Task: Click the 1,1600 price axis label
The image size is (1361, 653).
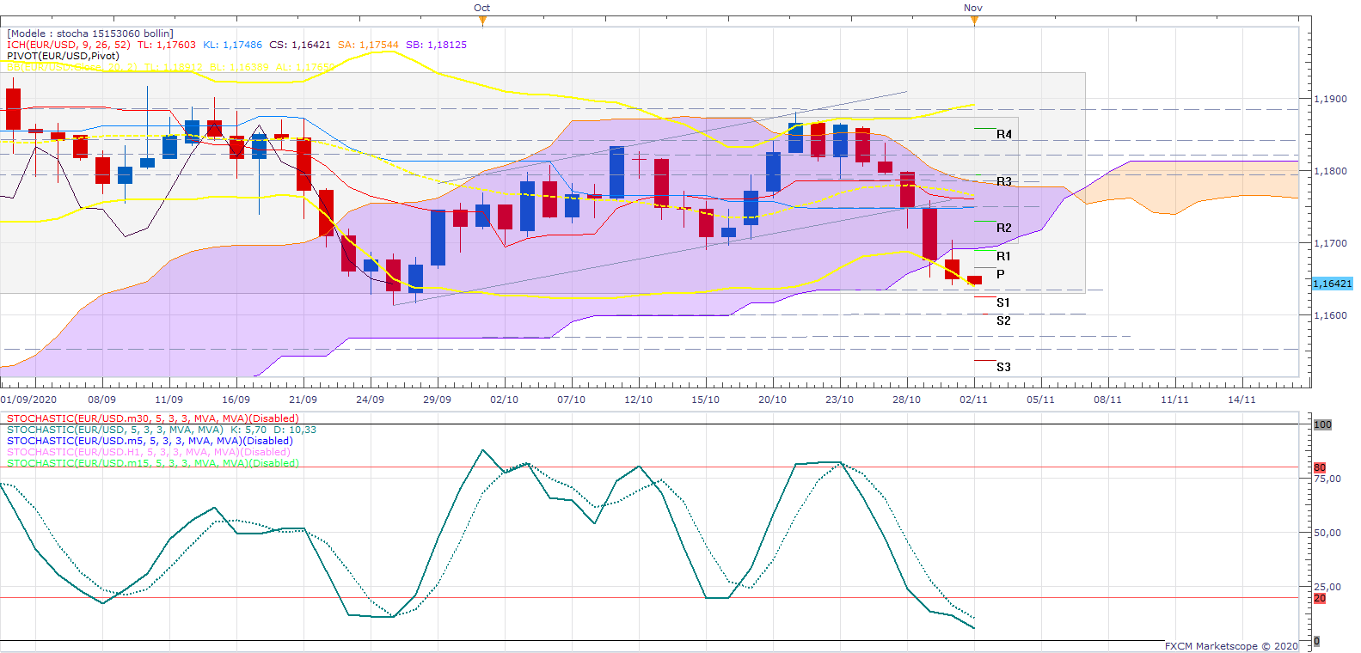Action: [x=1331, y=315]
